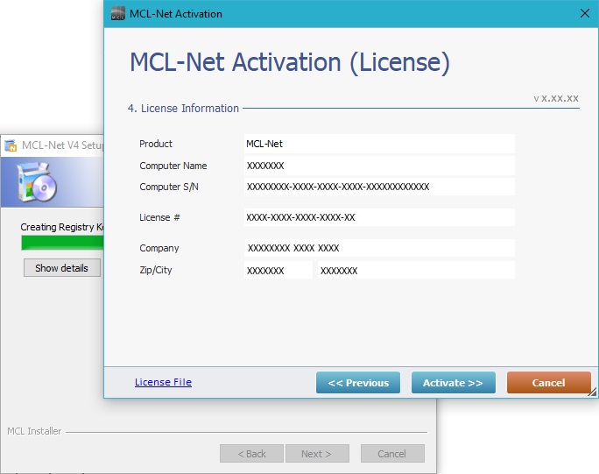Click into the Computer Name field
Image resolution: width=599 pixels, height=474 pixels.
tap(378, 166)
